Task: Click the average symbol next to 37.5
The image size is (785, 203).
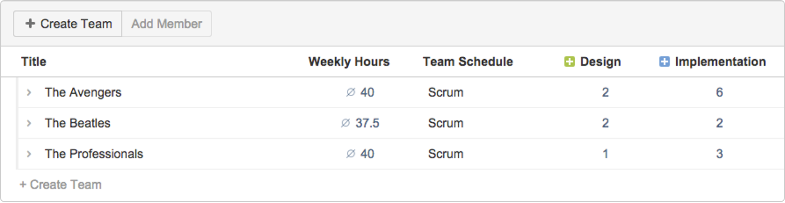Action: pyautogui.click(x=345, y=123)
